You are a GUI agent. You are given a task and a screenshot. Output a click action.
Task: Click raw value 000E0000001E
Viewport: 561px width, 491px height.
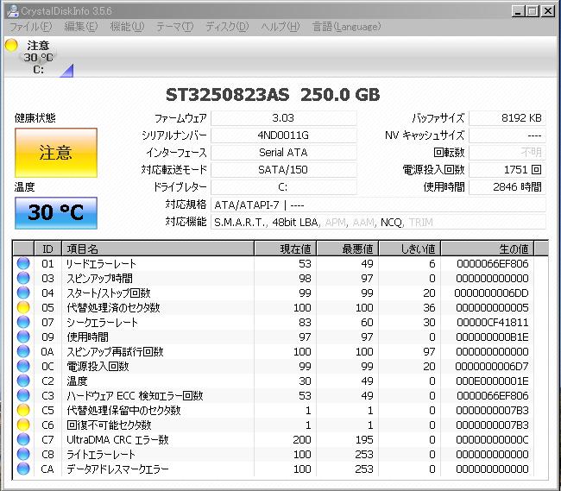point(492,381)
